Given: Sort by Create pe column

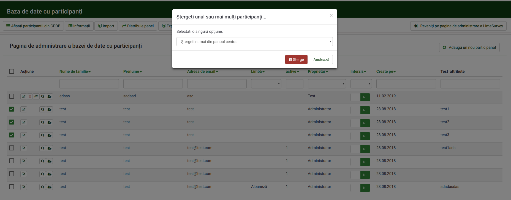Looking at the screenshot, I should (x=386, y=71).
